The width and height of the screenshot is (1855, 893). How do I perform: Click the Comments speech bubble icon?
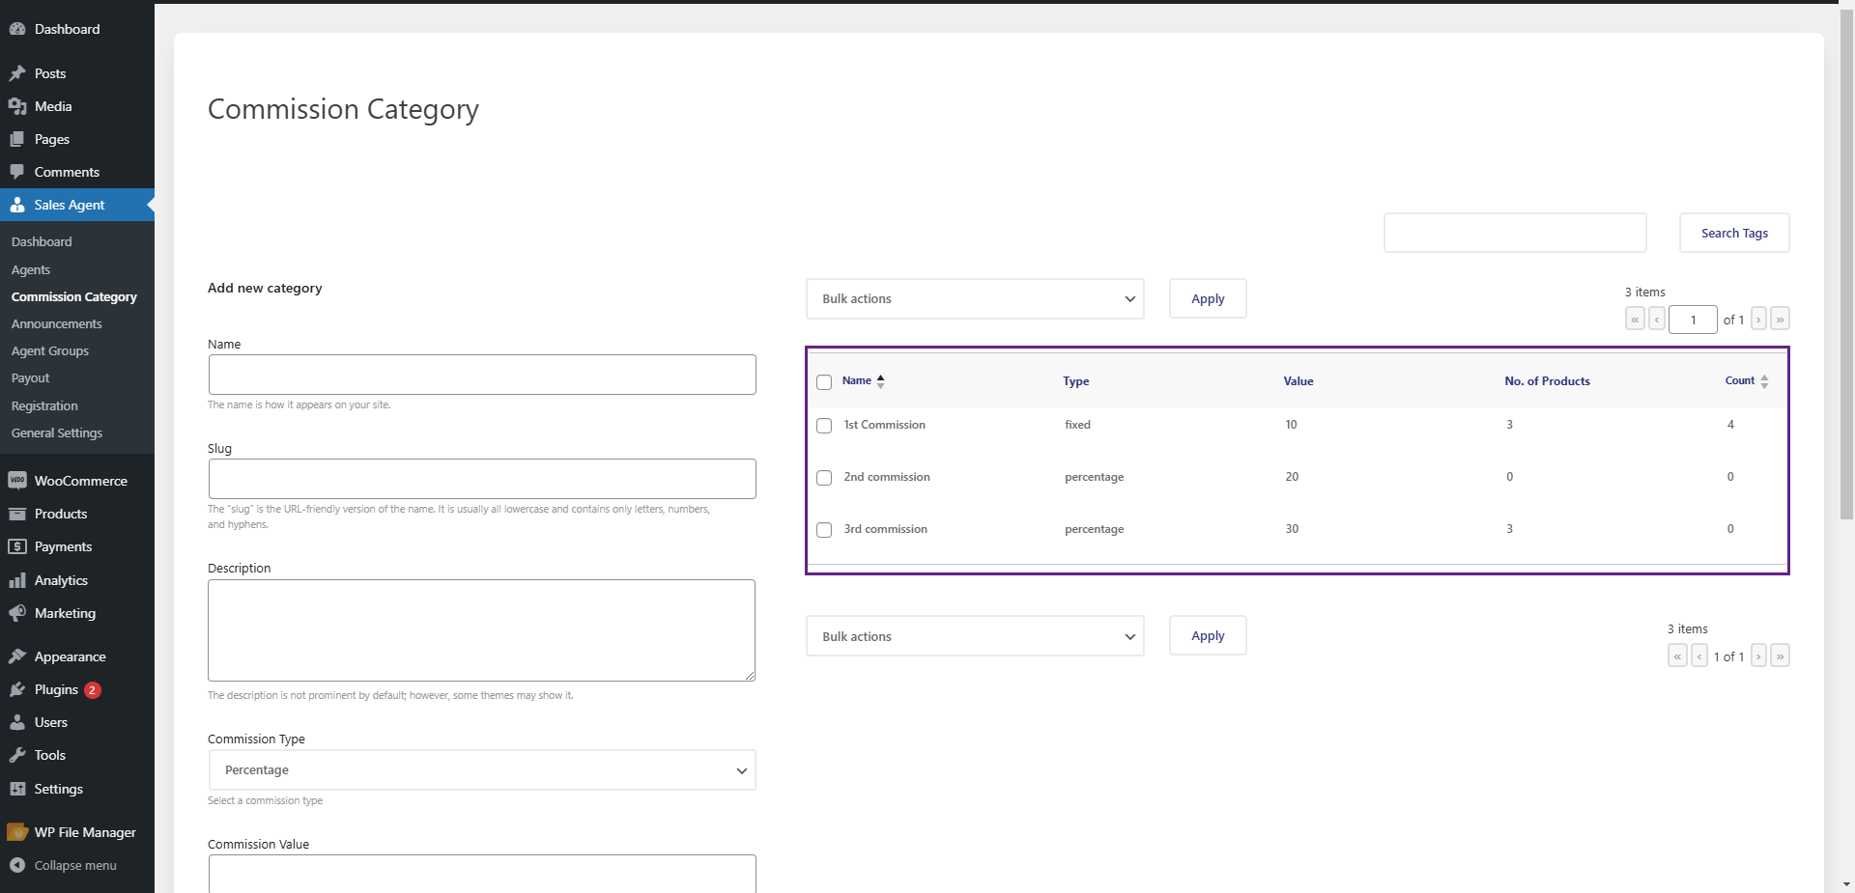(17, 172)
